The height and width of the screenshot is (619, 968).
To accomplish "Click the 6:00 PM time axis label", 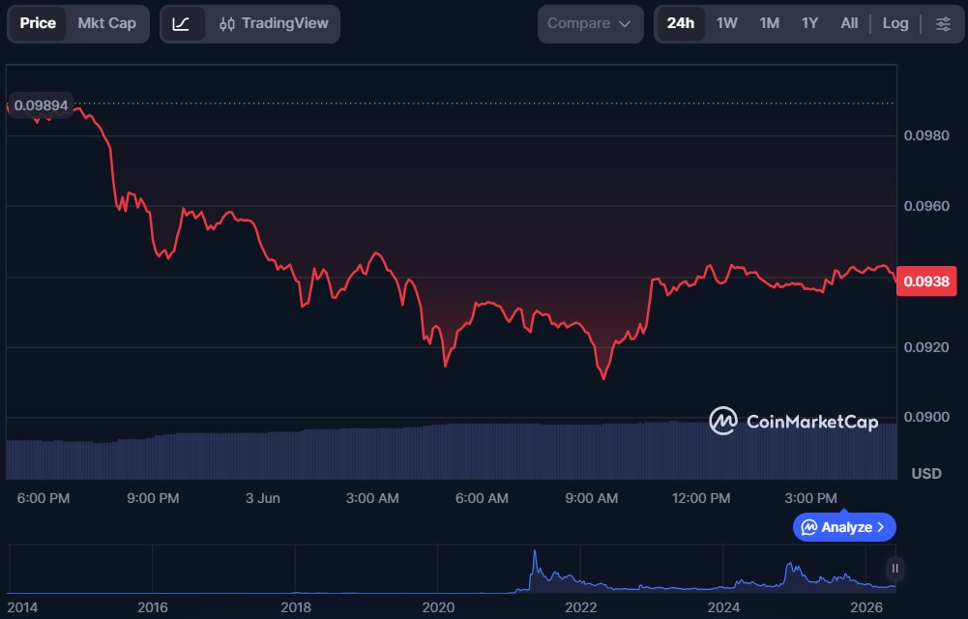I will [44, 499].
